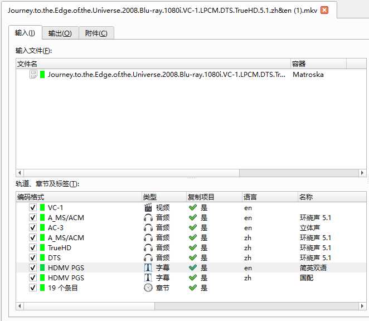Viewport: 369px width, 321px height.
Task: Click the green color marker of the VC-1 track
Action: pos(42,207)
